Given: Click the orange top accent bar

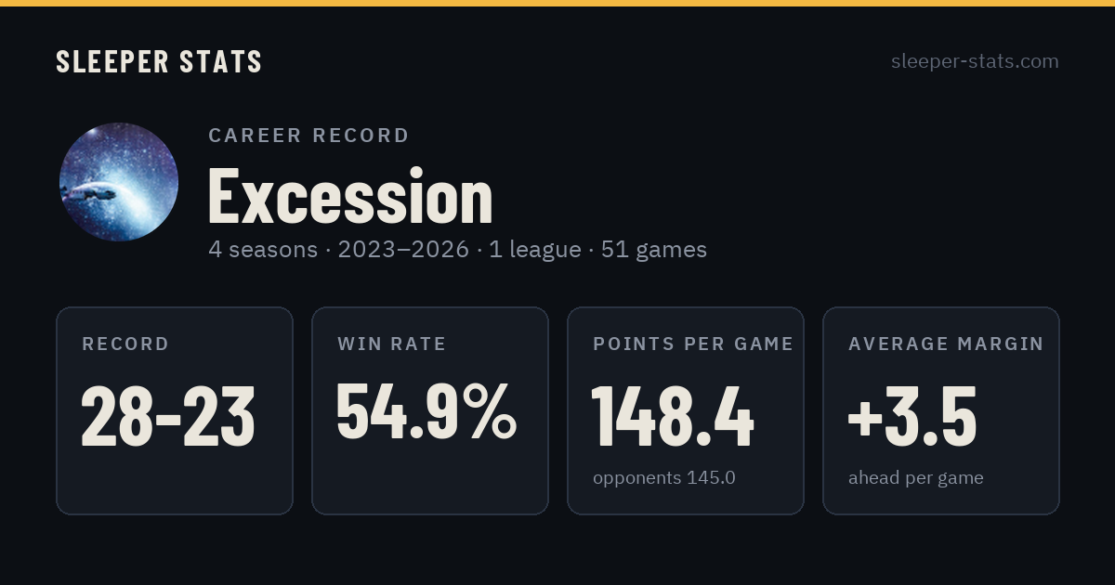Looking at the screenshot, I should (x=557, y=3).
